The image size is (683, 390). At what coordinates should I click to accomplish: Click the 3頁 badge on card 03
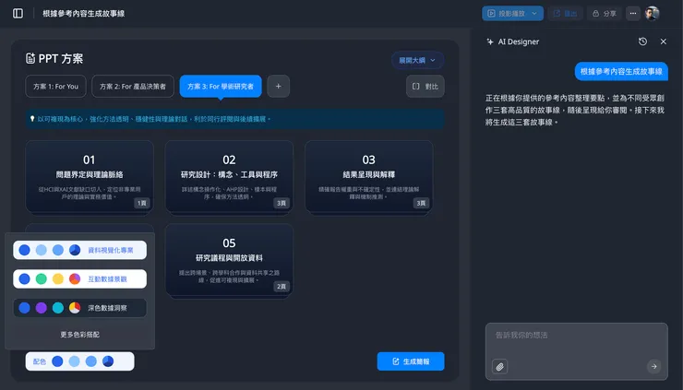point(421,203)
